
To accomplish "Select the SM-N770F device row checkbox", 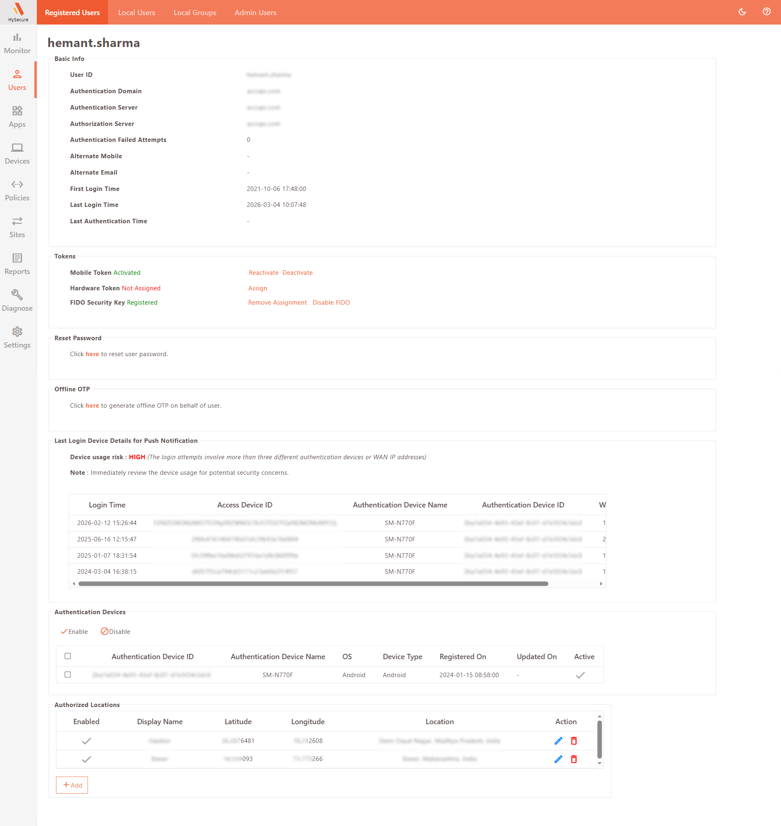I will (68, 674).
